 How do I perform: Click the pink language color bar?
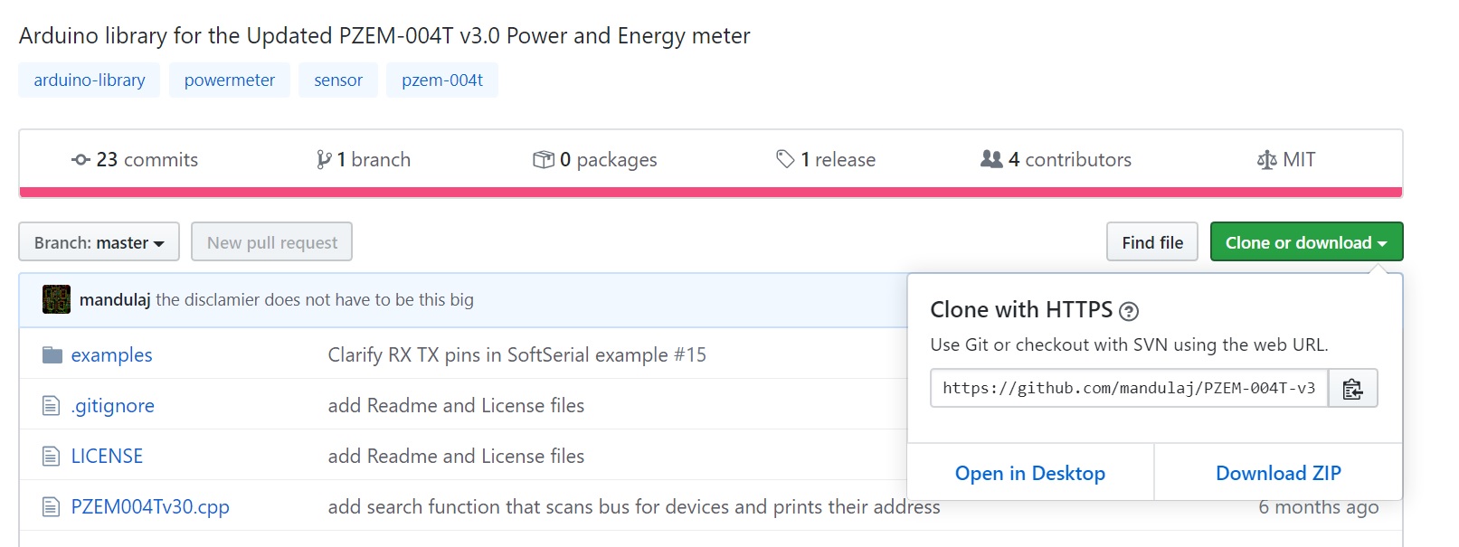tap(711, 192)
